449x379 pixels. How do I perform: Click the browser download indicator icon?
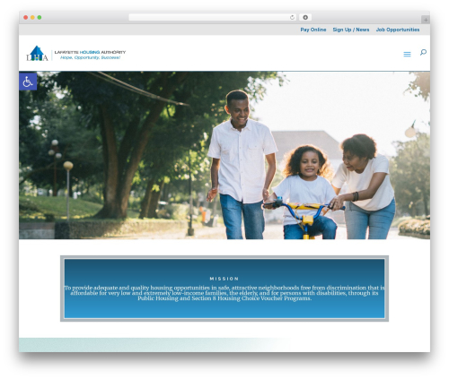pyautogui.click(x=305, y=18)
